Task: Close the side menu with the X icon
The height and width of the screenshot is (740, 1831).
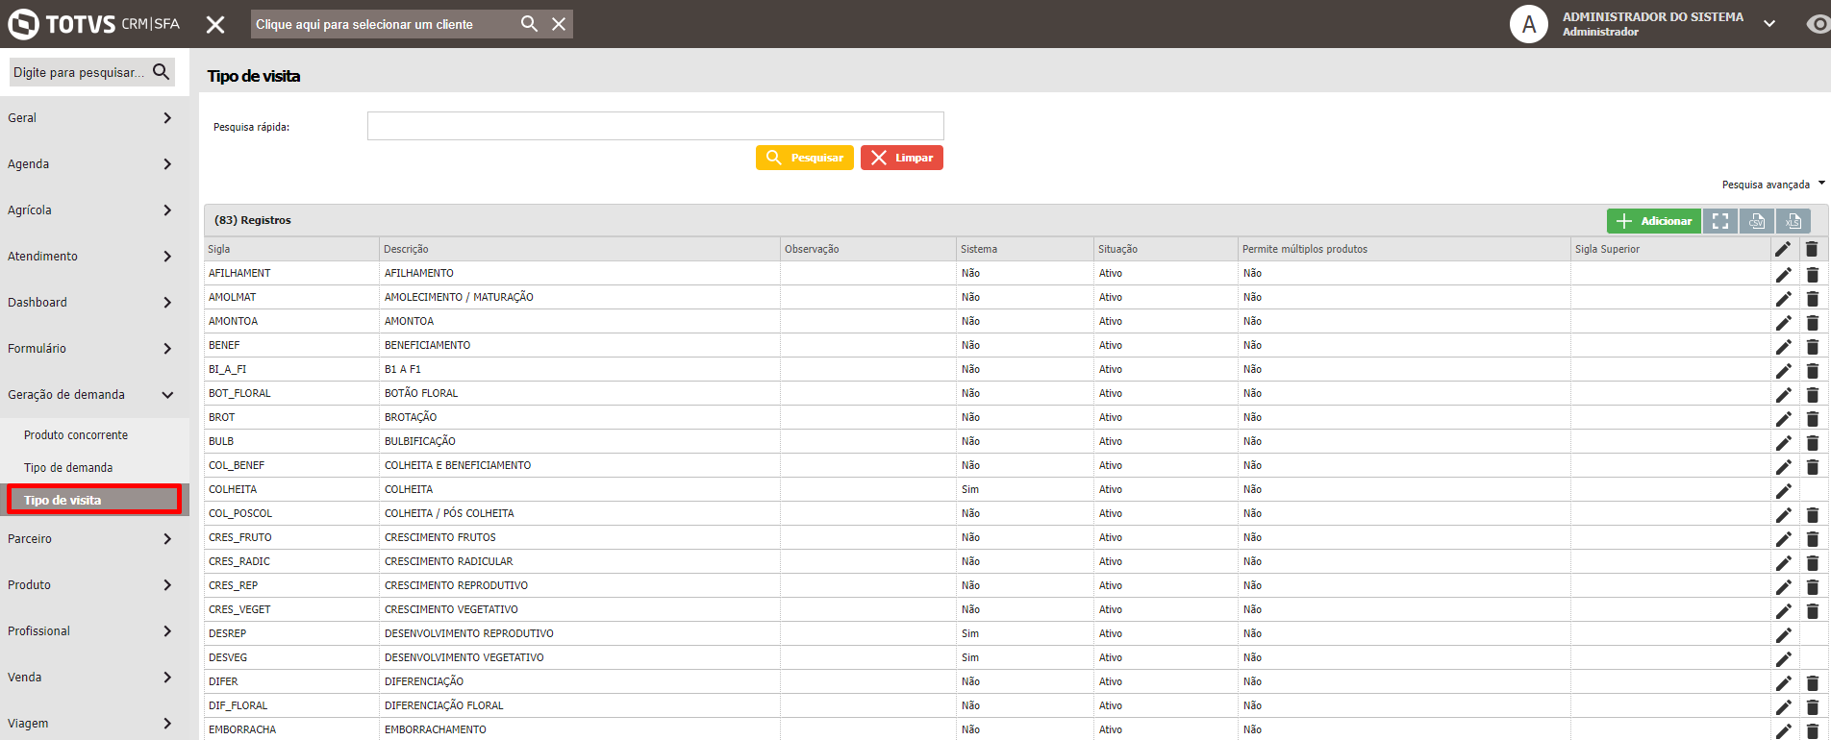Action: pos(215,24)
